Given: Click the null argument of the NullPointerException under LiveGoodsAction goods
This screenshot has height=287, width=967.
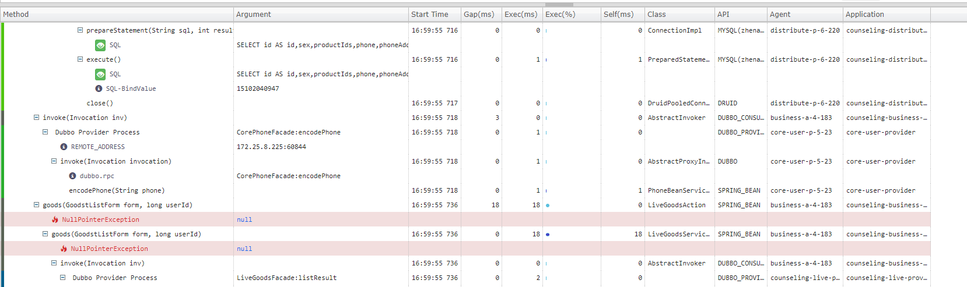Looking at the screenshot, I should tap(244, 219).
